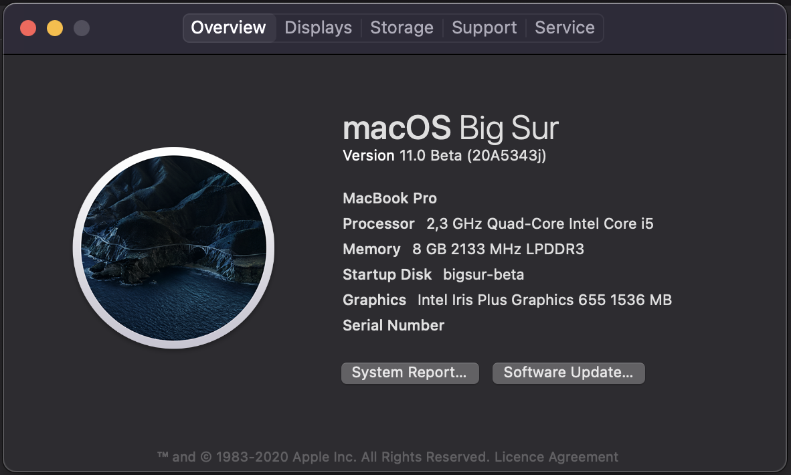The height and width of the screenshot is (475, 791).
Task: Close the About This Mac window
Action: point(28,28)
